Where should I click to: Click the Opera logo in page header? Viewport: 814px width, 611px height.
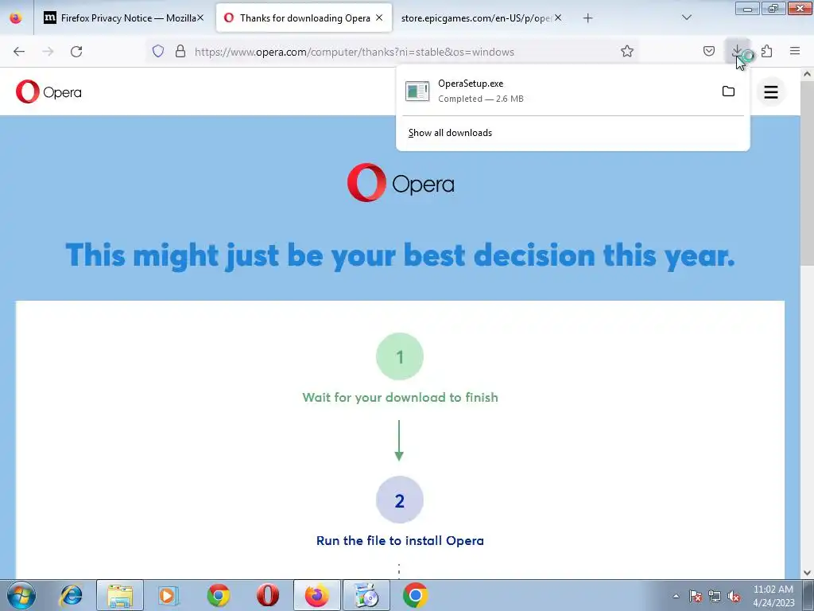tap(48, 92)
